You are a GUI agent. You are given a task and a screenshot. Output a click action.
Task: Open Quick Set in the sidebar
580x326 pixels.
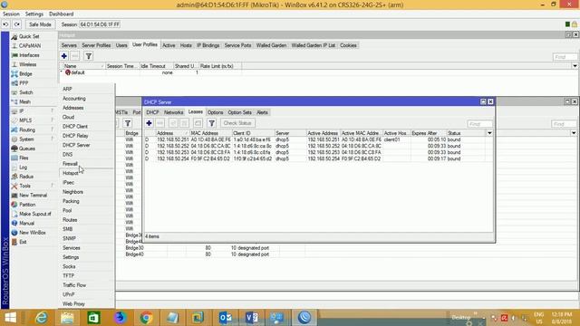[29, 36]
